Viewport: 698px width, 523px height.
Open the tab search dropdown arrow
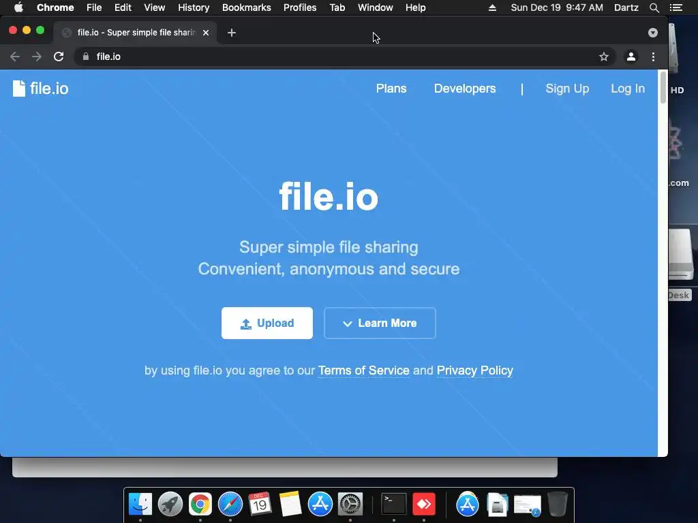pos(652,33)
